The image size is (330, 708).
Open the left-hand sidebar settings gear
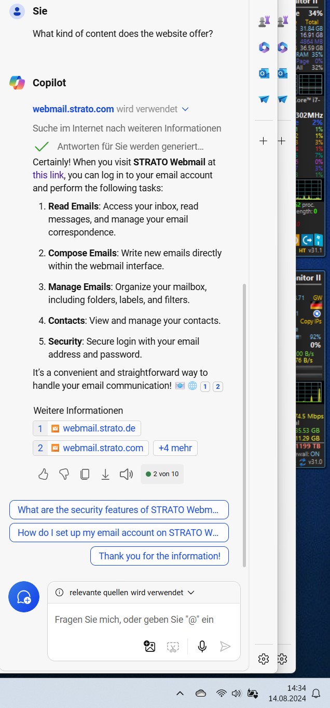click(x=264, y=659)
